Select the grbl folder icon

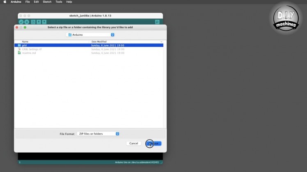pyautogui.click(x=19, y=45)
